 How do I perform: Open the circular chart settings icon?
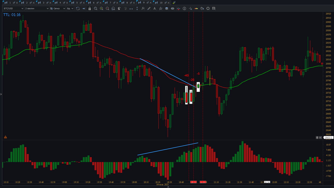[208, 9]
